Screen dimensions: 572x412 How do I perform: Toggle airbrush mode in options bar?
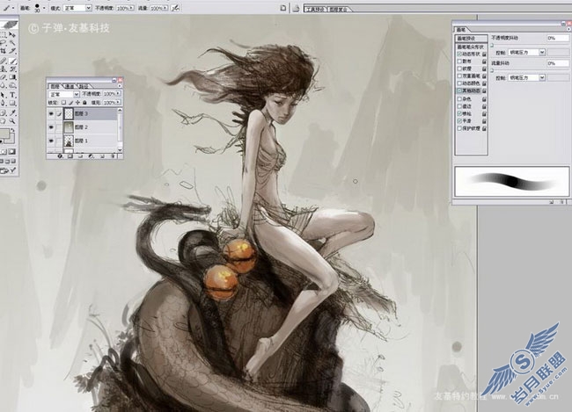(175, 8)
